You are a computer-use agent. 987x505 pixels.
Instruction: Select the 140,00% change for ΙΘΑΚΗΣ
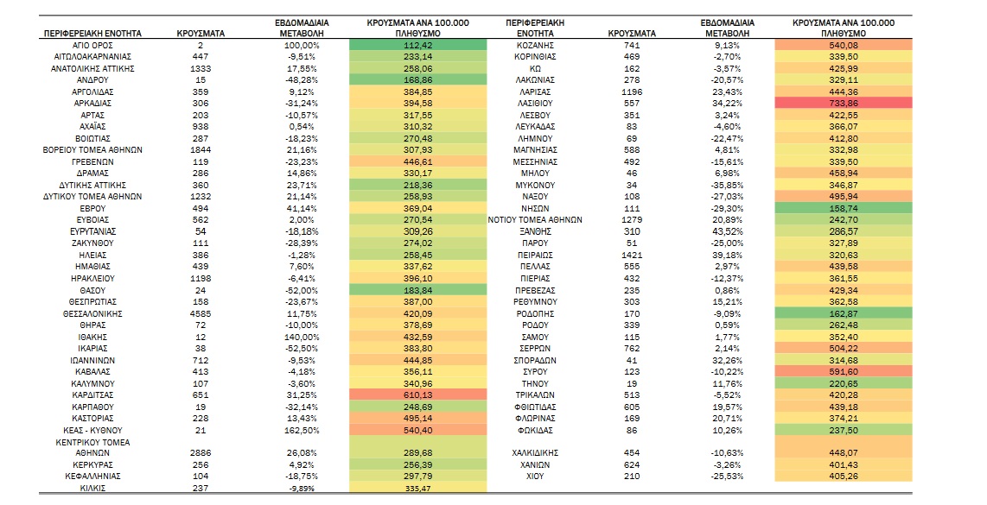coord(302,337)
